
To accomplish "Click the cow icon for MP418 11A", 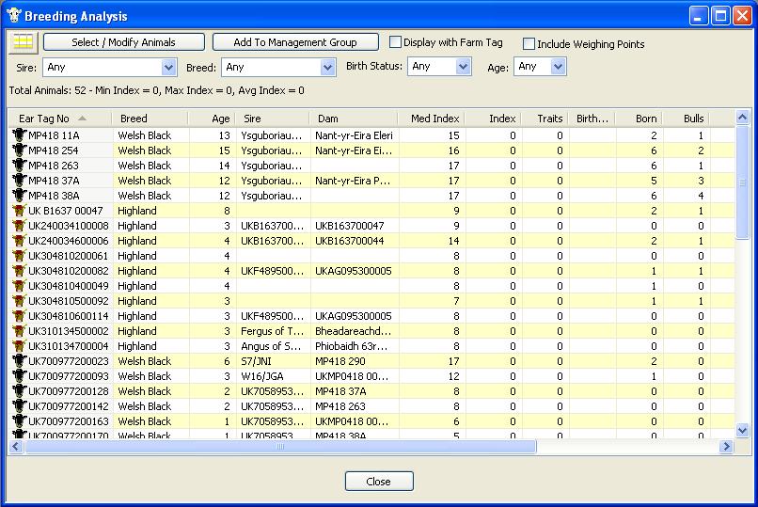I will (19, 135).
